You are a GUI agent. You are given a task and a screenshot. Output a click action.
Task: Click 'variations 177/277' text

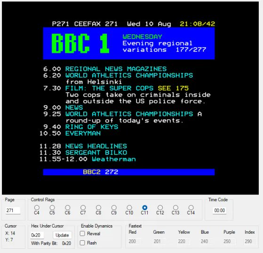[164, 50]
